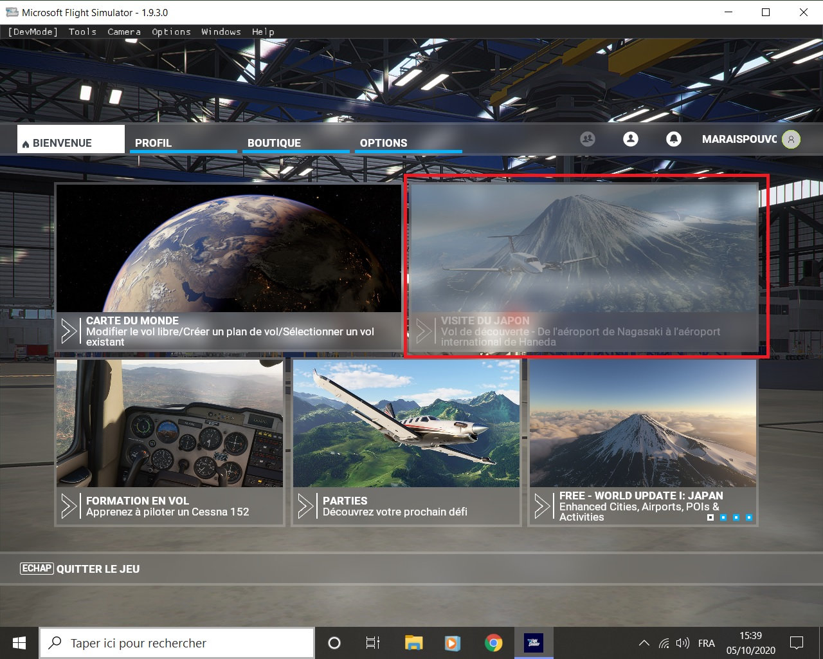Open the PARTIES activities tile

(x=406, y=443)
